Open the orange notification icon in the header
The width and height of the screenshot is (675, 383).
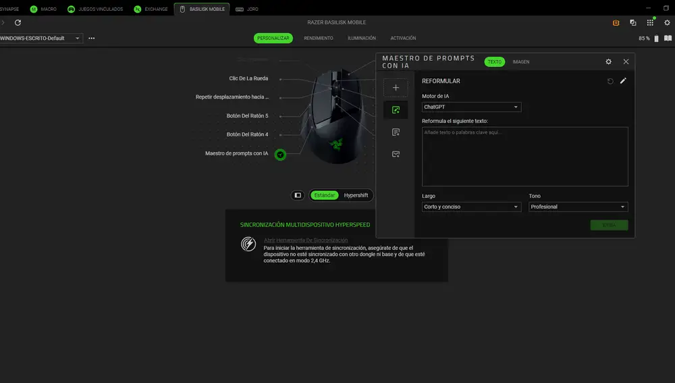(x=616, y=23)
